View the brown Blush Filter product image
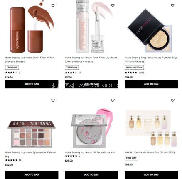This screenshot has height=179, width=182. point(32,27)
